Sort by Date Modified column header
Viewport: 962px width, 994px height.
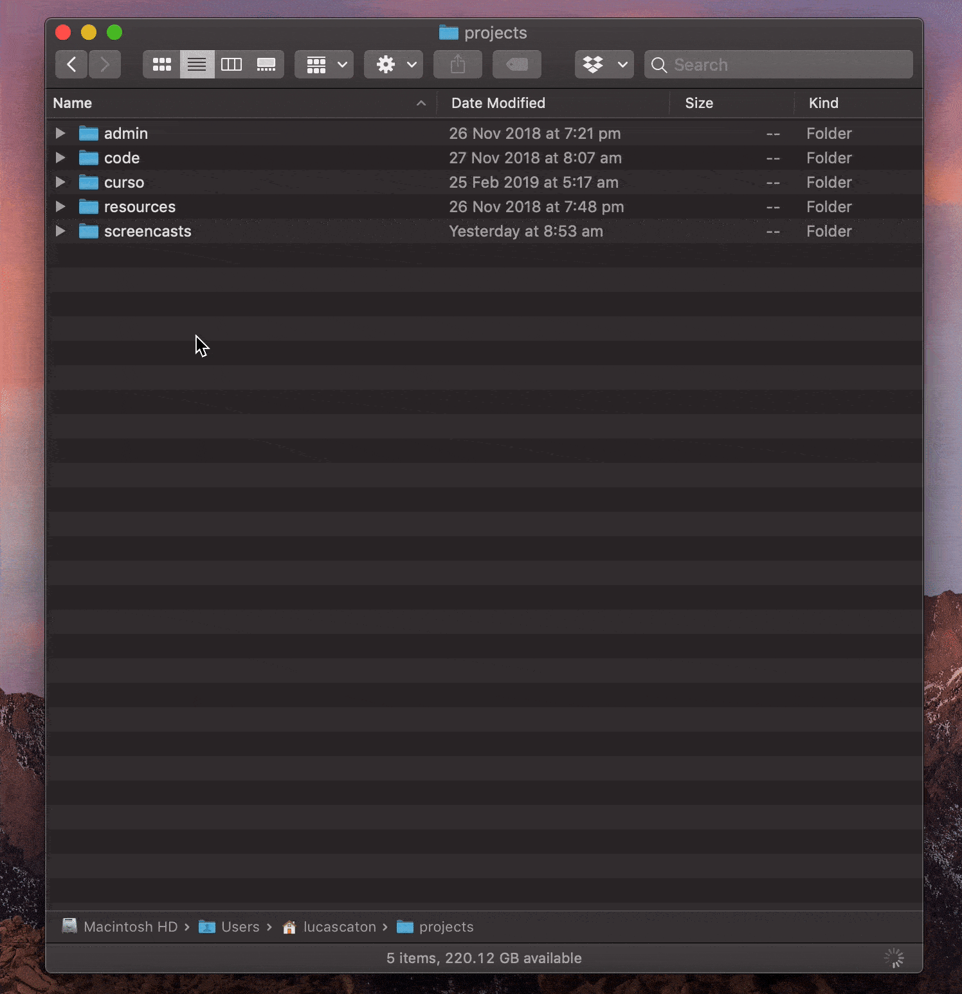coord(553,103)
